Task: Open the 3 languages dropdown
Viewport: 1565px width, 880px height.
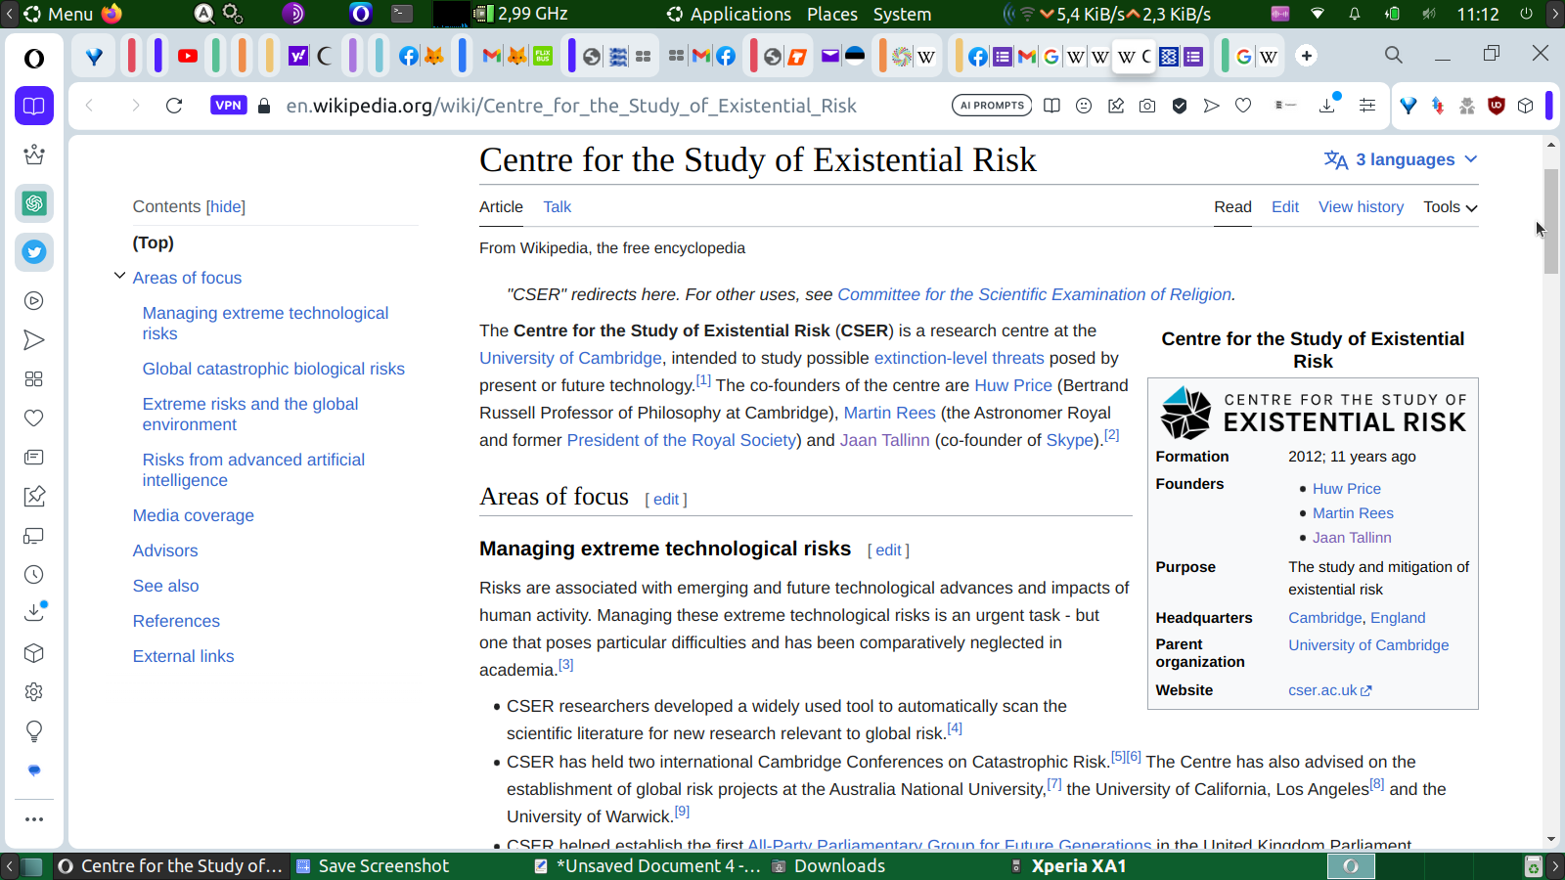Action: pyautogui.click(x=1401, y=159)
